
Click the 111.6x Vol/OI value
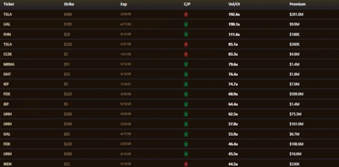(x=234, y=35)
